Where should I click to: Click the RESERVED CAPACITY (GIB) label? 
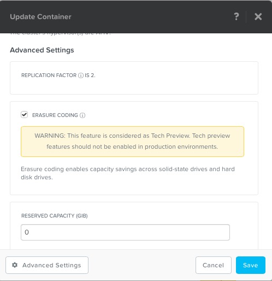(55, 216)
